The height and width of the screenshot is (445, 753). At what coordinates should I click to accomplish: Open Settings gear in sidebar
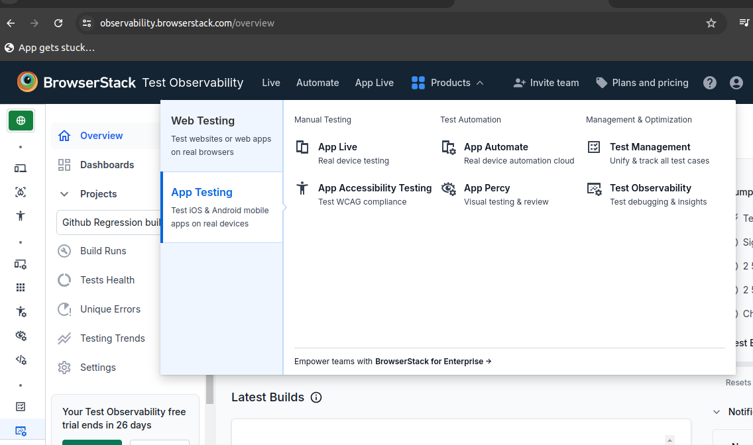64,368
